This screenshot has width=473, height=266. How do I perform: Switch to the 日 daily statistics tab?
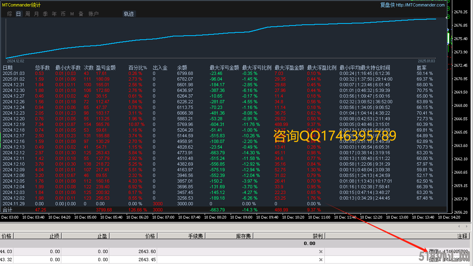pos(18,14)
